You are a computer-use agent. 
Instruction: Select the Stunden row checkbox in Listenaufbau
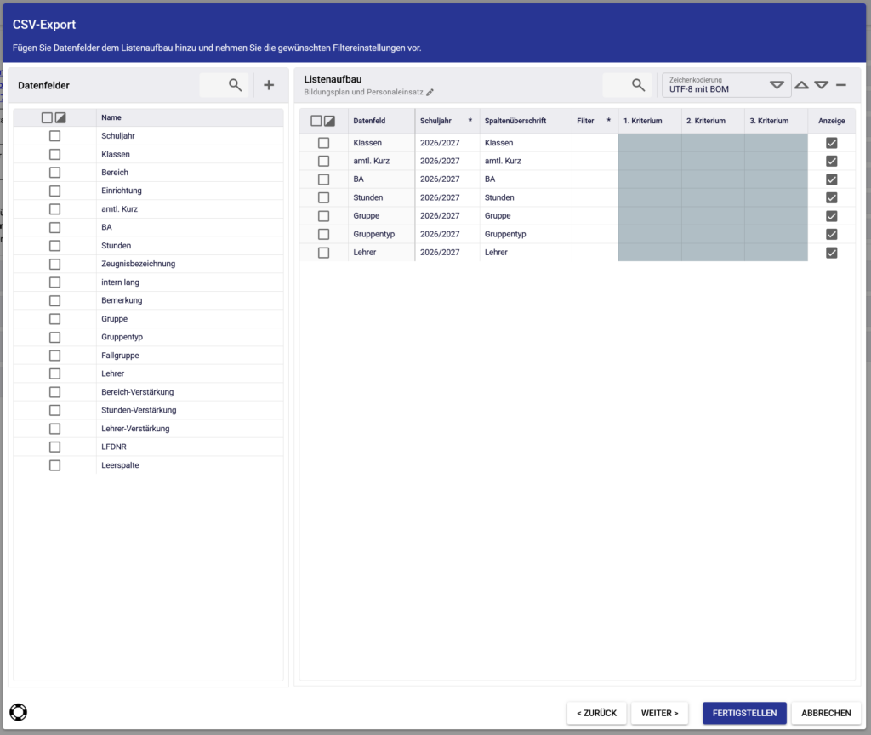(x=323, y=197)
